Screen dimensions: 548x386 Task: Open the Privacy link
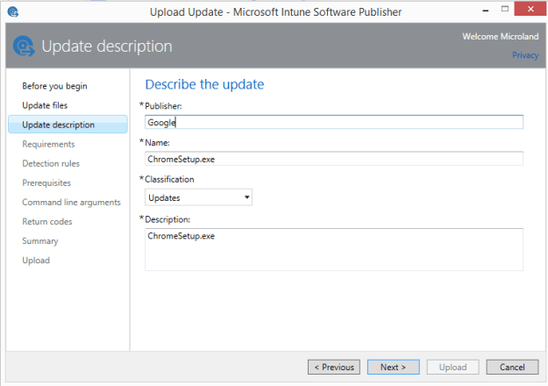click(x=525, y=55)
